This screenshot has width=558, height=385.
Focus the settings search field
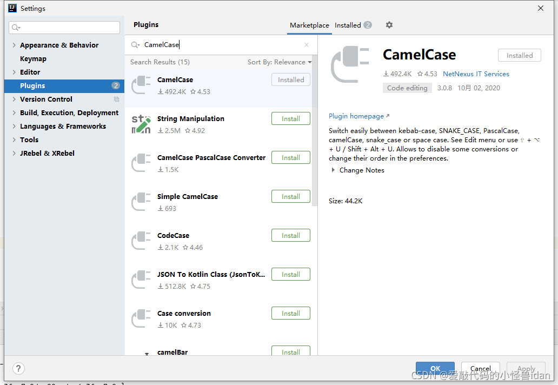coord(64,28)
